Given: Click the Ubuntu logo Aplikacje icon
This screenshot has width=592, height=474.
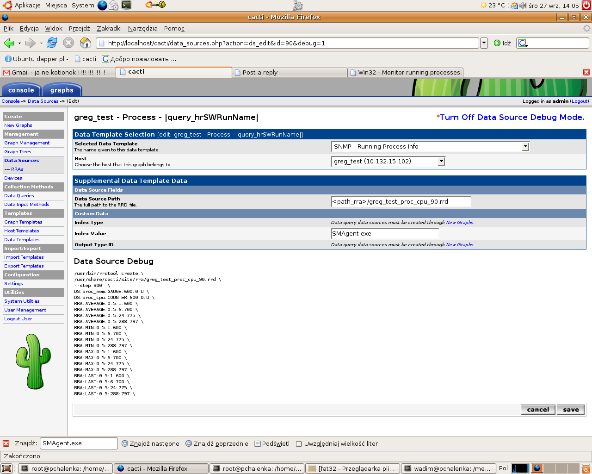Looking at the screenshot, I should 7,5.
